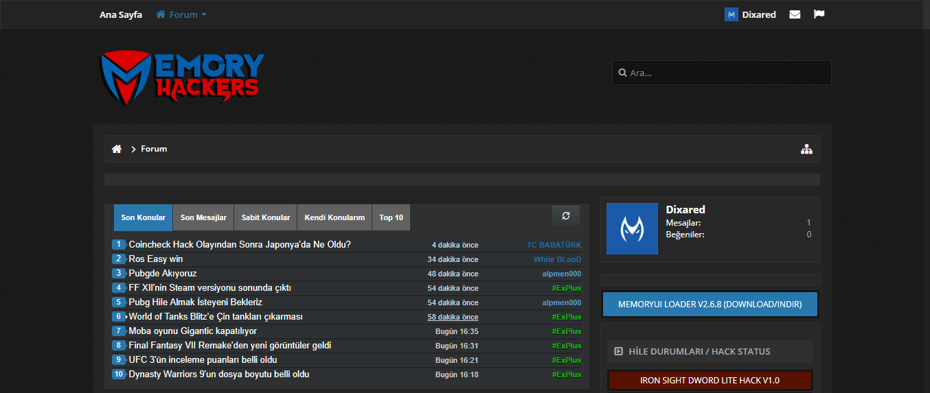
Task: Switch to the Son Mesajlar tab
Action: click(203, 217)
